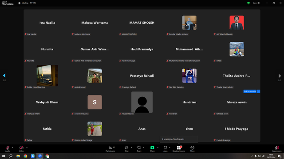The image size is (284, 159).
Task: Select the Itra Nadila tile
Action: pos(47,23)
